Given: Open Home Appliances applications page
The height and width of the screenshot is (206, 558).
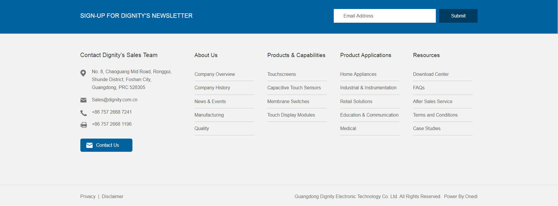Looking at the screenshot, I should coord(358,74).
